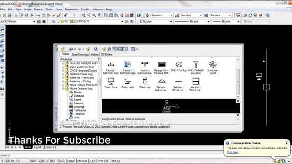The width and height of the screenshot is (292, 164).
Task: Open the Format menu
Action: [38, 10]
